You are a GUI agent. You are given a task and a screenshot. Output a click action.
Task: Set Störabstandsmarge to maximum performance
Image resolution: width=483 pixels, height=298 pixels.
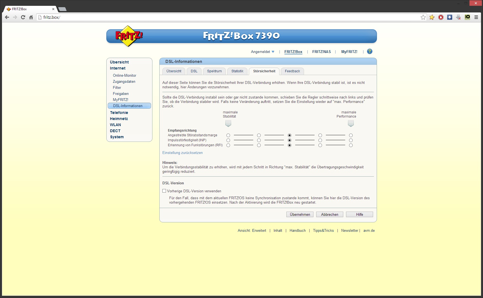coord(351,135)
